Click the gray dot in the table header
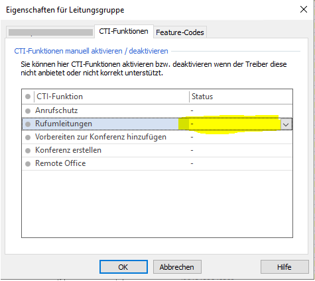The width and height of the screenshot is (315, 281). pos(28,97)
